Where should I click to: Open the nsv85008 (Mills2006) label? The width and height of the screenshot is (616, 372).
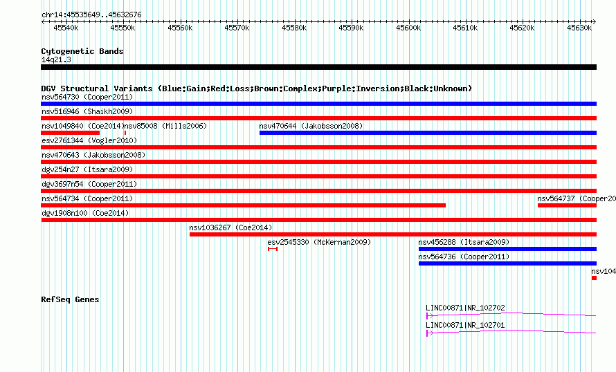(165, 127)
